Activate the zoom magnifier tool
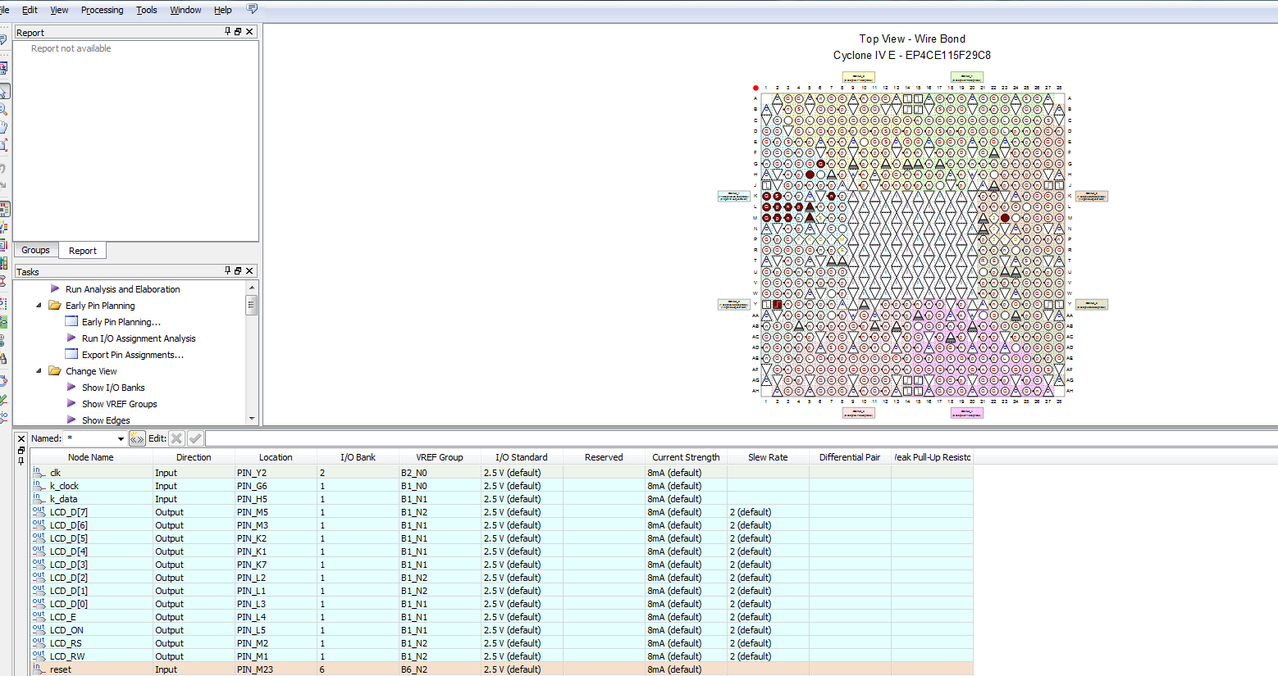The image size is (1278, 676). coord(4,109)
